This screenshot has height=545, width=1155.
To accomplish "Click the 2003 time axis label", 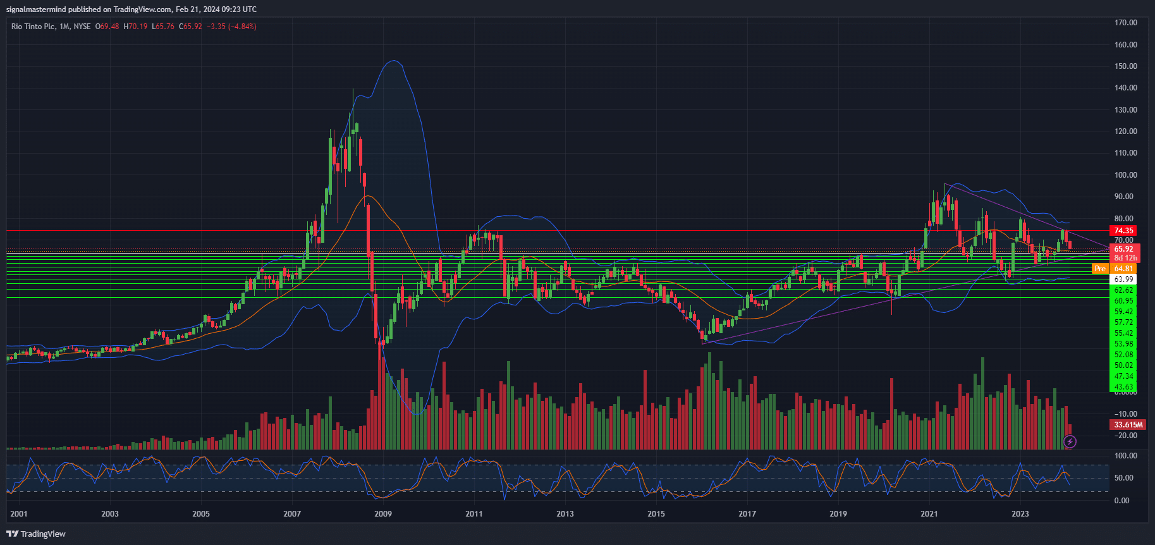I will [110, 514].
